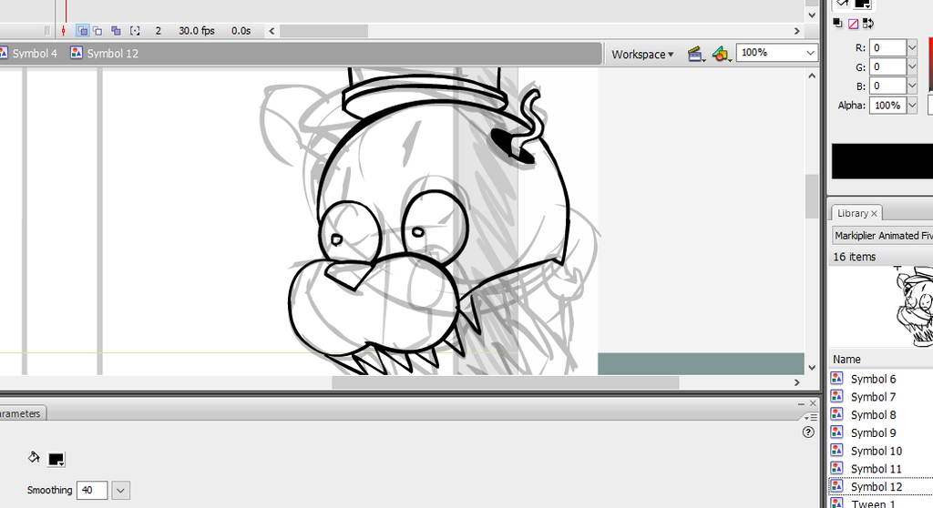
Task: Open the Edit Symbols shapes menu
Action: [x=722, y=54]
